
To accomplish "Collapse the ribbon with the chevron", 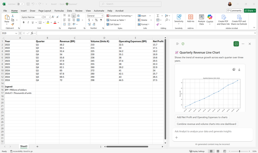I will tap(254, 28).
